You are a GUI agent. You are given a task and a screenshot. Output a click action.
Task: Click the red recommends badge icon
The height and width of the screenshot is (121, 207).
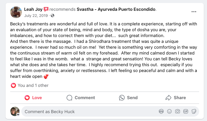tap(46, 9)
